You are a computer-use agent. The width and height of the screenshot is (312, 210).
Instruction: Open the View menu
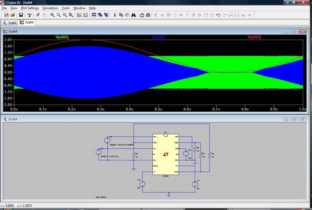pos(14,8)
